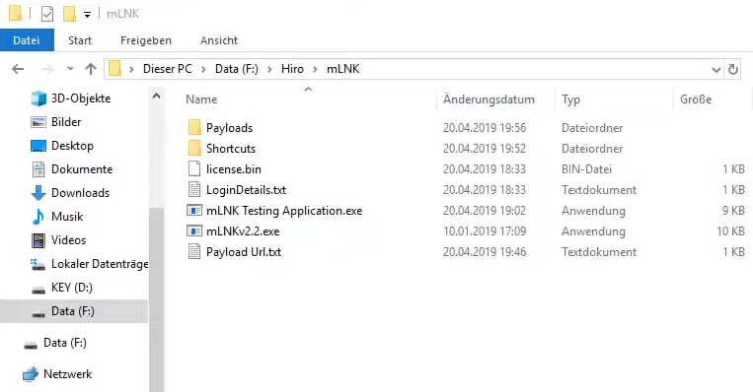753x392 pixels.
Task: Switch to the Start ribbon tab
Action: (x=80, y=40)
